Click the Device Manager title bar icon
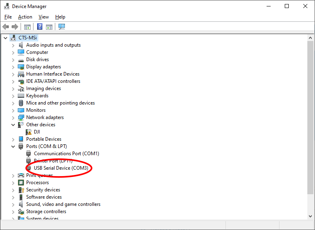315x230 pixels. [6, 6]
